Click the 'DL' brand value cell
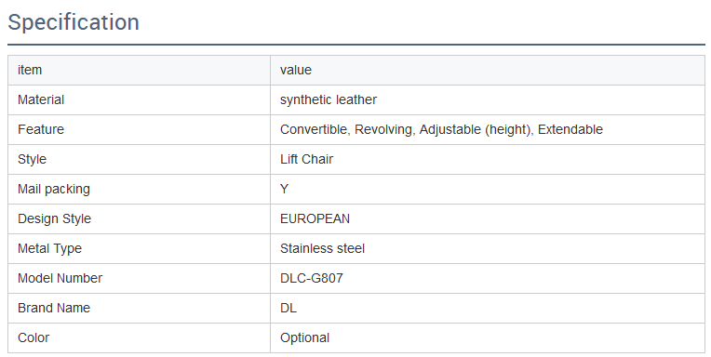The image size is (711, 357). pyautogui.click(x=488, y=308)
